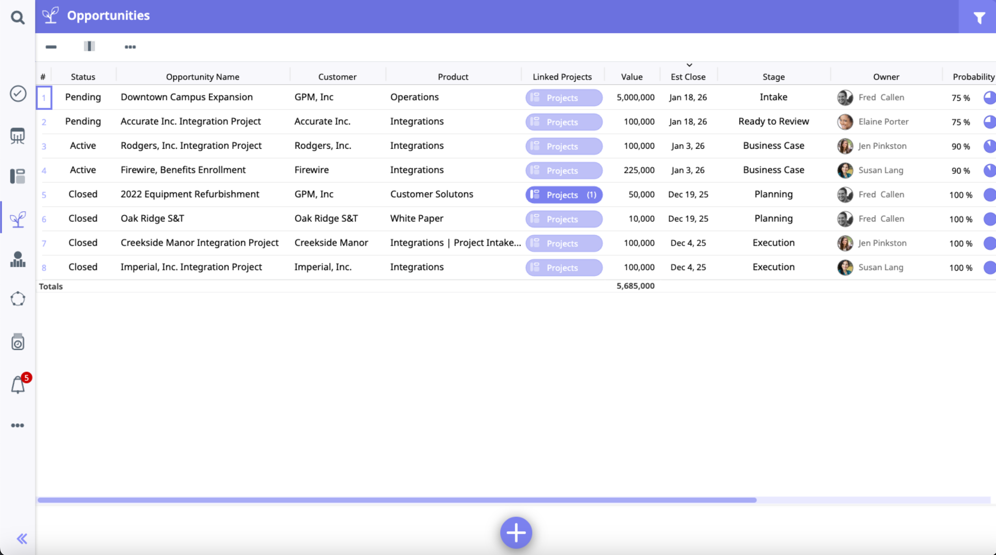Open sidebar more options ellipsis
The width and height of the screenshot is (996, 555).
(18, 425)
